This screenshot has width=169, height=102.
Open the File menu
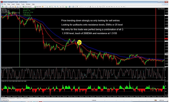pos(5,4)
